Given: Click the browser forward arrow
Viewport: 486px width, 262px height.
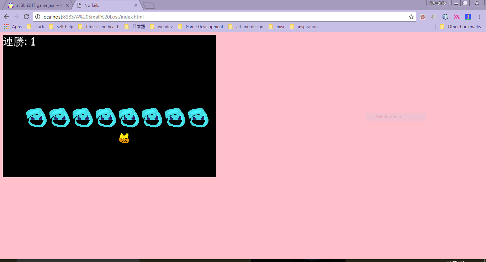Looking at the screenshot, I should [x=16, y=17].
